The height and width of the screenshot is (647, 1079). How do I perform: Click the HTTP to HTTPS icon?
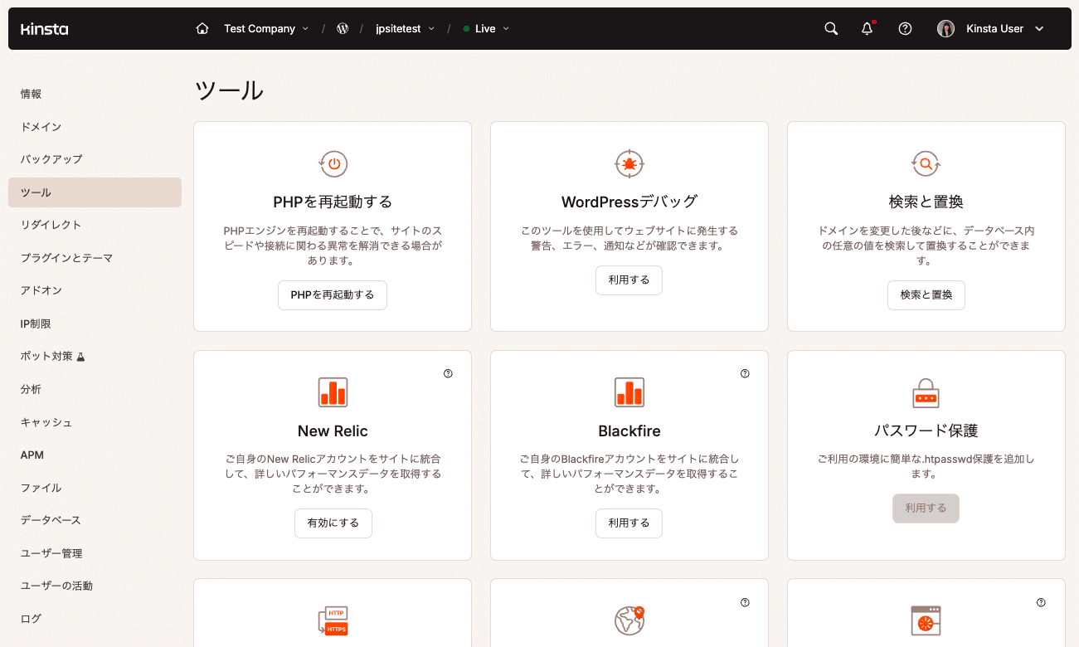(333, 621)
